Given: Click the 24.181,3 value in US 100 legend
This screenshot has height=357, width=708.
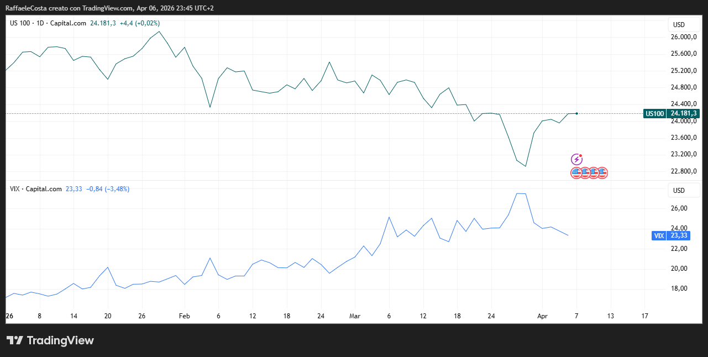Looking at the screenshot, I should (x=103, y=23).
